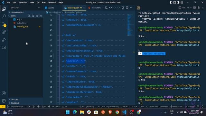Open the Run and Debug view

click(4, 40)
